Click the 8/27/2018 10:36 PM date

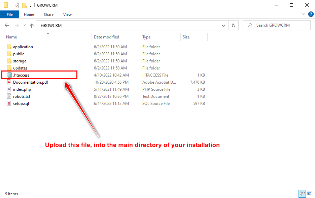[x=111, y=96]
